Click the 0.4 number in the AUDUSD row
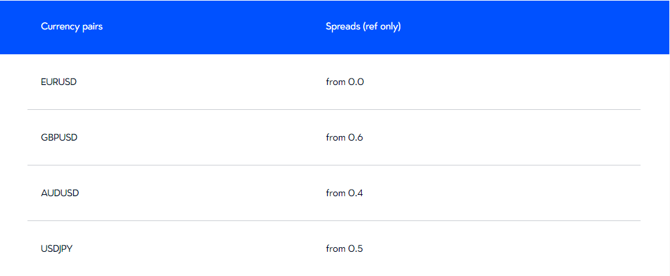This screenshot has height=276, width=670. (355, 193)
